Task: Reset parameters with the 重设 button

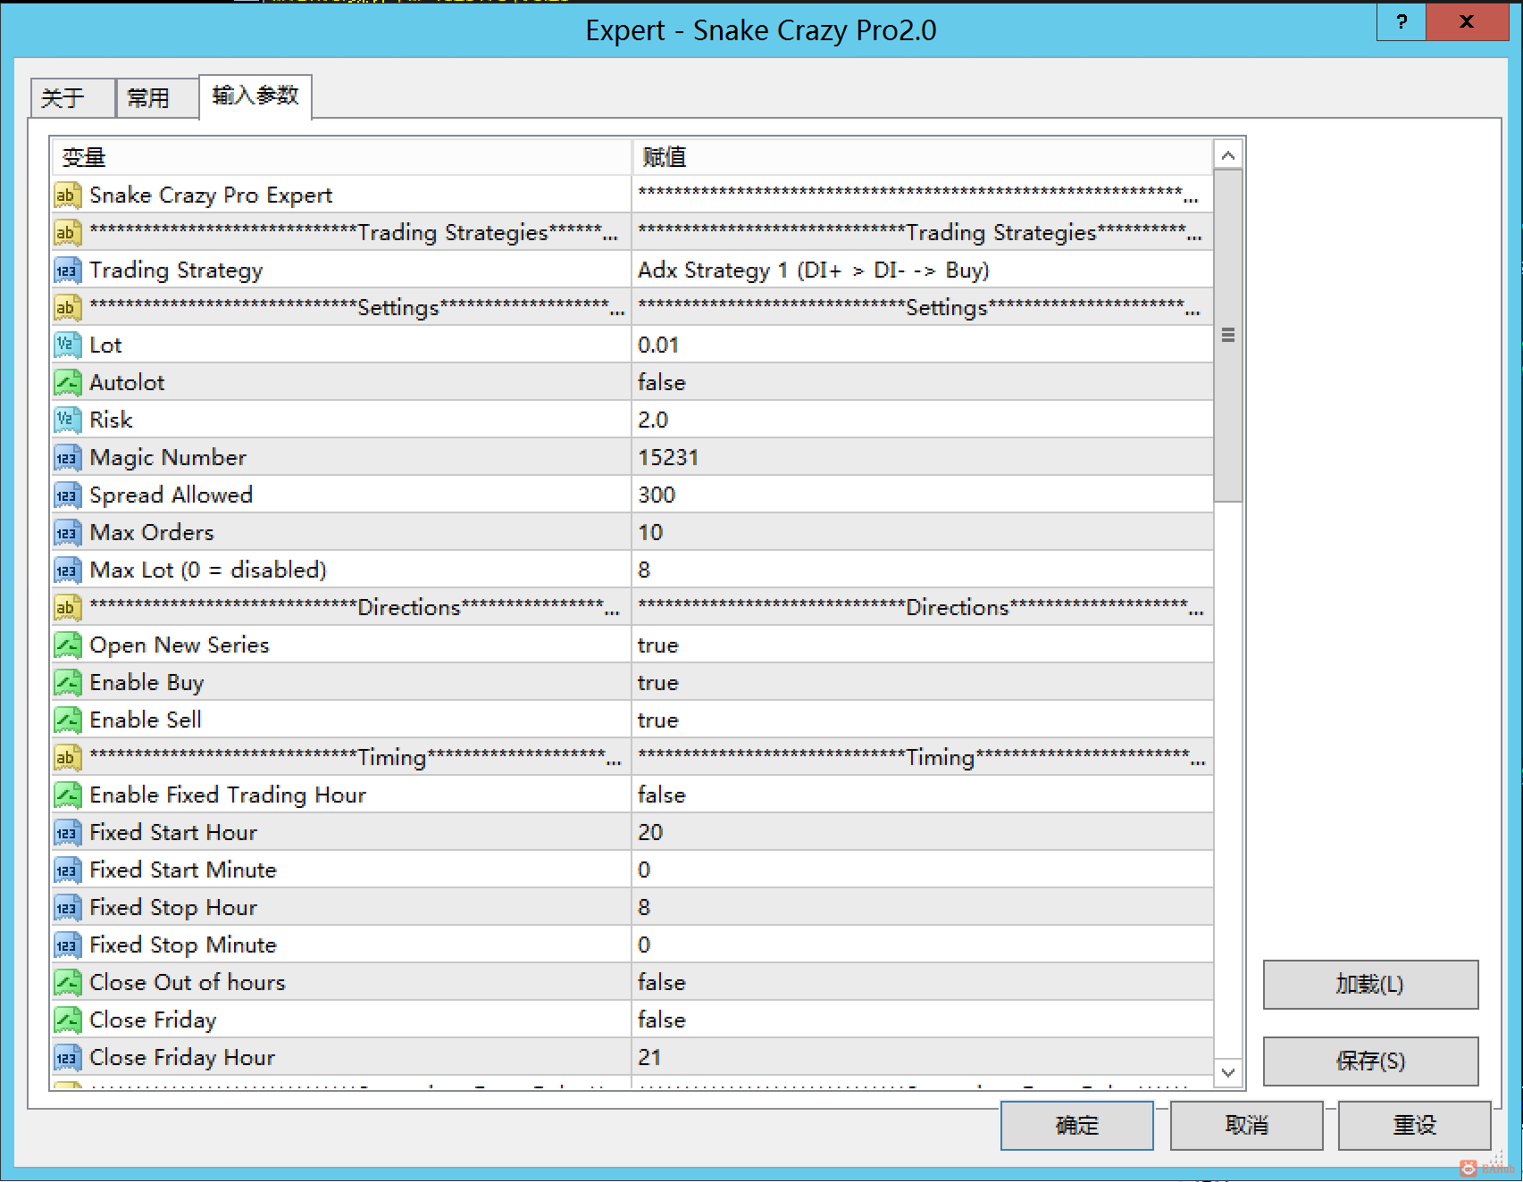Action: tap(1414, 1125)
